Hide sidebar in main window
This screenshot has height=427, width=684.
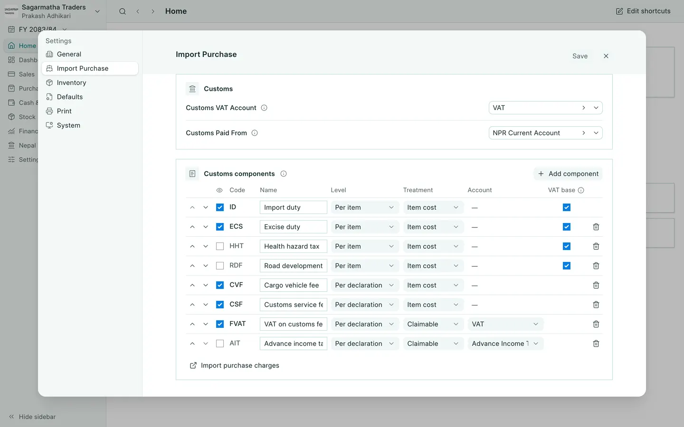click(32, 417)
